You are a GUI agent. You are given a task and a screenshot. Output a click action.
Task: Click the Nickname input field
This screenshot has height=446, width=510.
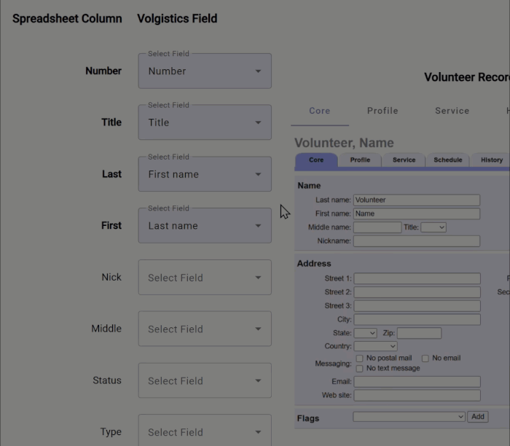[x=417, y=241]
